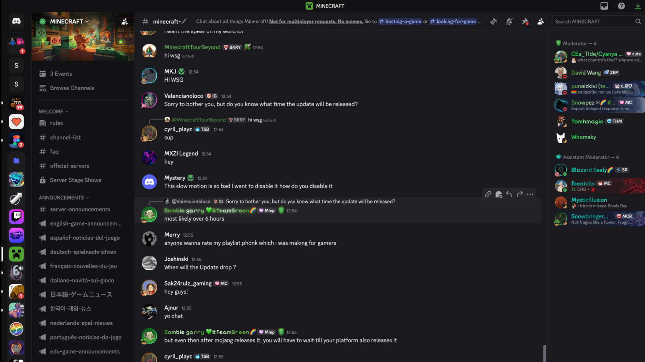645x362 pixels.
Task: Collapse the WELCOME channel category
Action: point(53,112)
